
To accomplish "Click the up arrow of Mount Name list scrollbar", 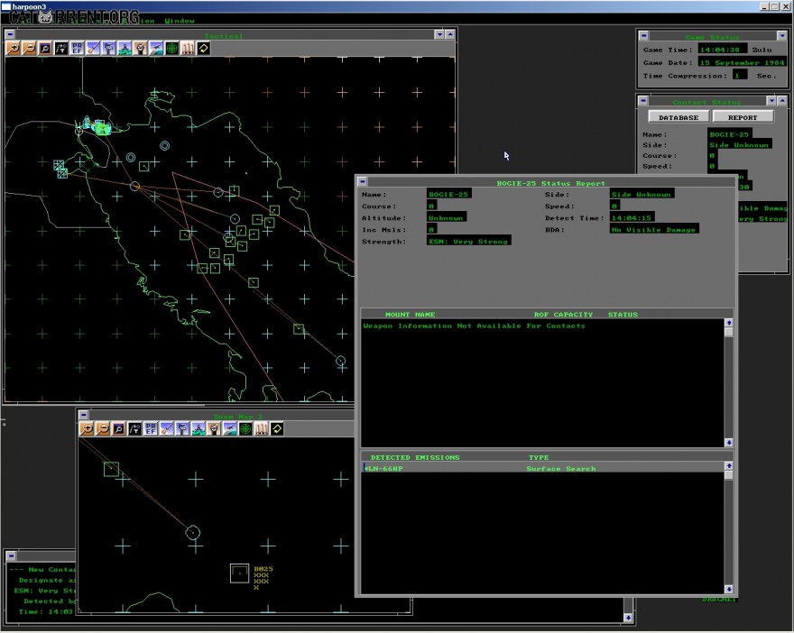I will 729,322.
